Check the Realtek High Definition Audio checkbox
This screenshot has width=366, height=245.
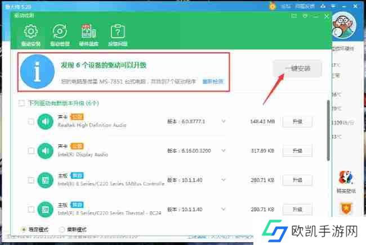[31, 121]
